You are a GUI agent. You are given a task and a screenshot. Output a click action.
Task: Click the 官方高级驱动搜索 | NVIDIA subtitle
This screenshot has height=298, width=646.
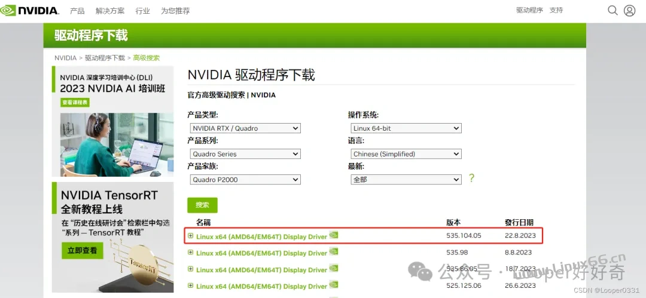pos(231,95)
